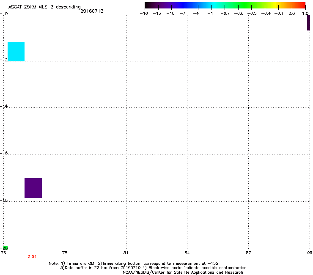313x275 pixels.
Task: Click the small green data block at -20 latitude
Action: click(x=5, y=247)
